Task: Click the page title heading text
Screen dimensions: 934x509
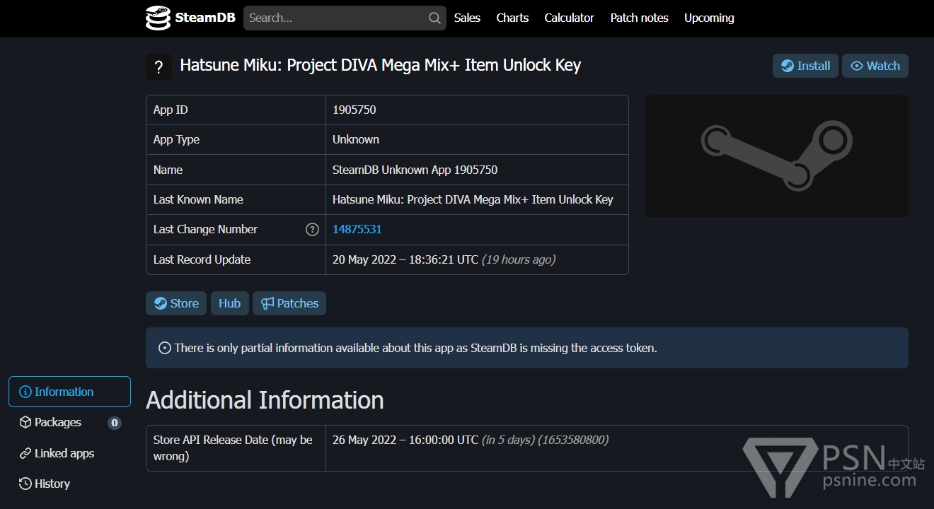Action: [x=381, y=65]
